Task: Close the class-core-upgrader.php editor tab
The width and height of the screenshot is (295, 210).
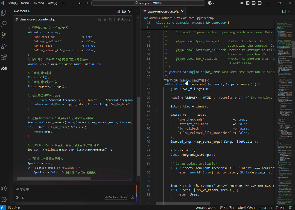Action: 182,11
